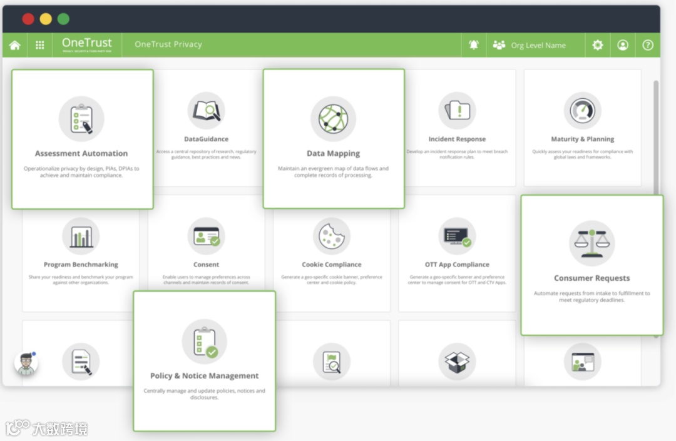This screenshot has width=676, height=441.
Task: Open the user profile icon
Action: point(623,45)
